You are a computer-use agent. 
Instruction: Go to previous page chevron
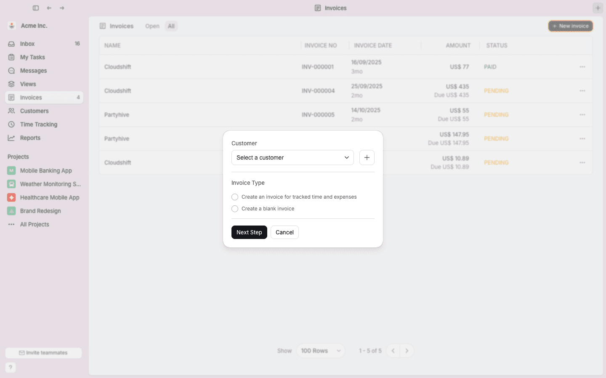393,351
